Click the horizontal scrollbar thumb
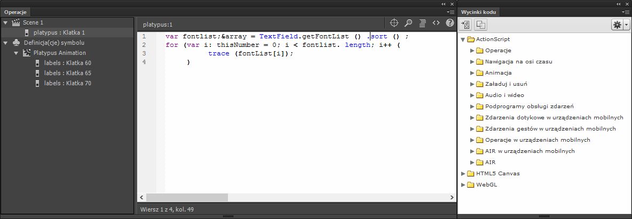 coord(187,198)
